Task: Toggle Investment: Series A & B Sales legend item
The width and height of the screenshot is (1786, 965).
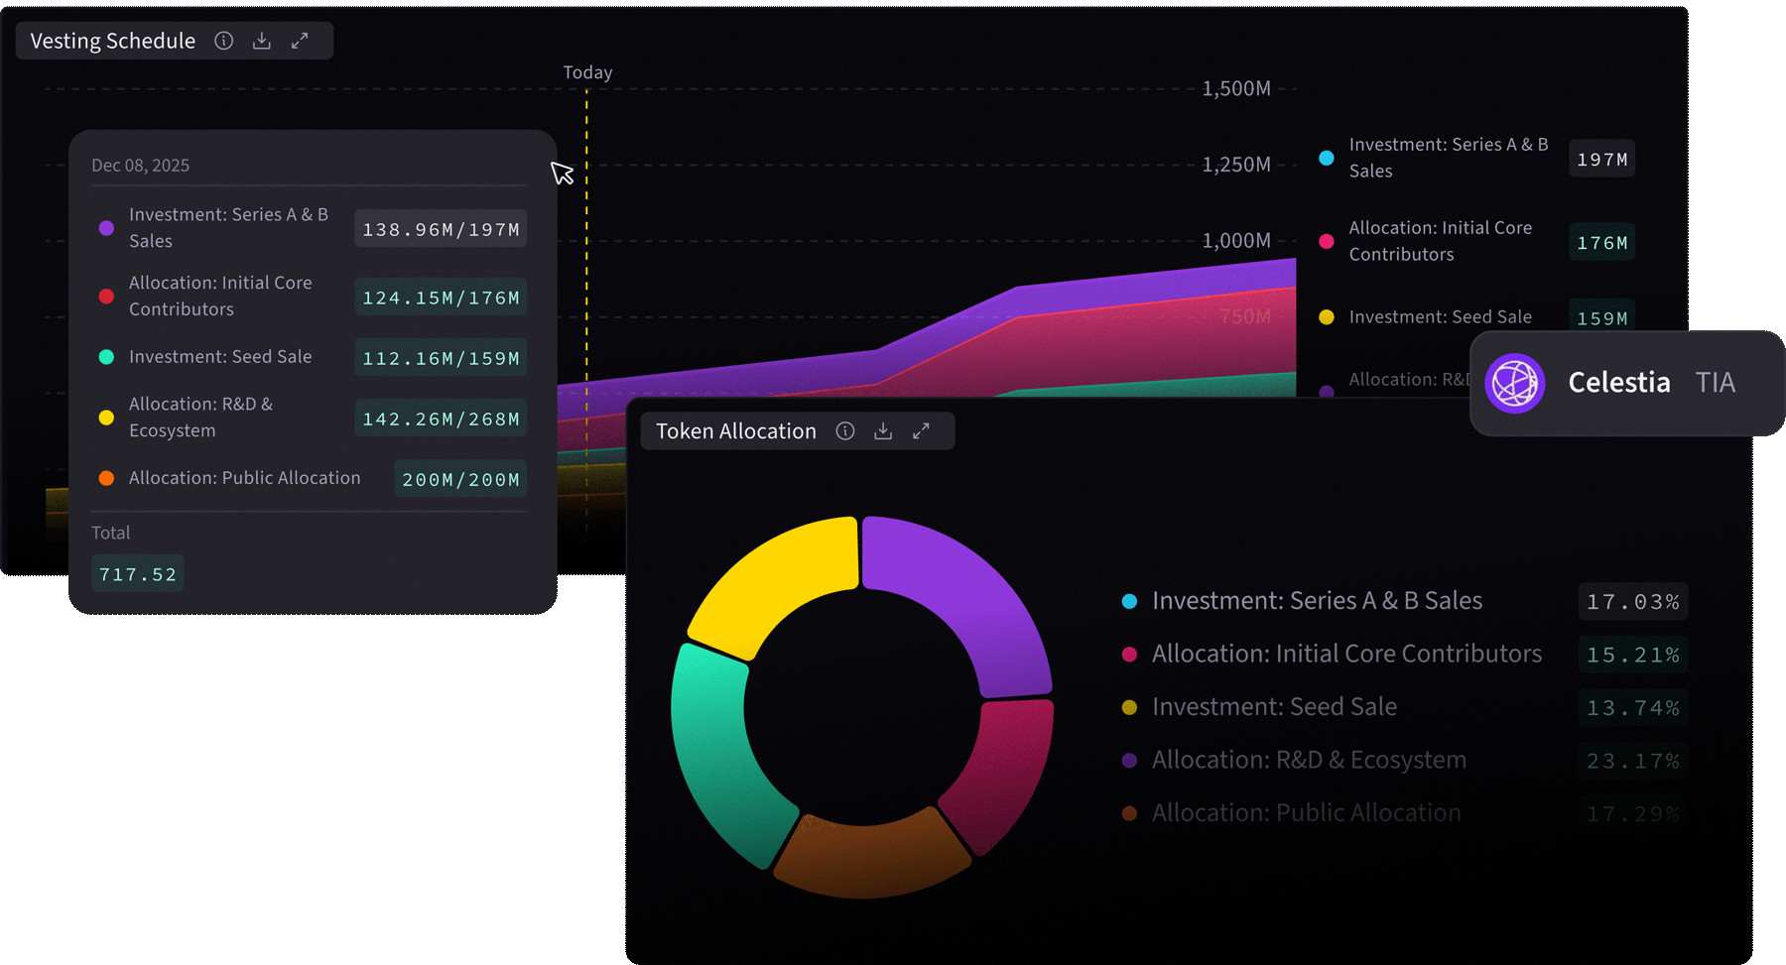Action: click(x=1447, y=157)
